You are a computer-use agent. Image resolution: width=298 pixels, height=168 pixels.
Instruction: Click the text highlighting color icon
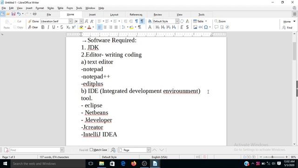pos(81,27)
